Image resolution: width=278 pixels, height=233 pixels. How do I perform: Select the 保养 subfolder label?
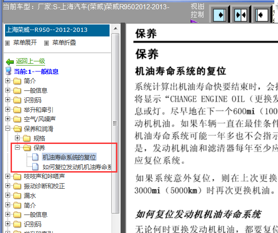[x=40, y=148]
